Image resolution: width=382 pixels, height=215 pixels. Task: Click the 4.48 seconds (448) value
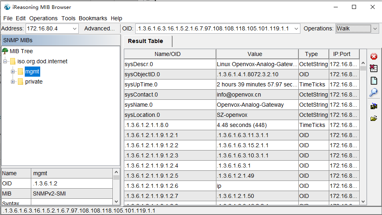(257, 125)
